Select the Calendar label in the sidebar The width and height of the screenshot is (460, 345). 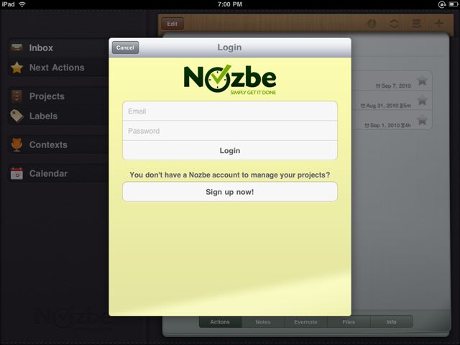[48, 173]
